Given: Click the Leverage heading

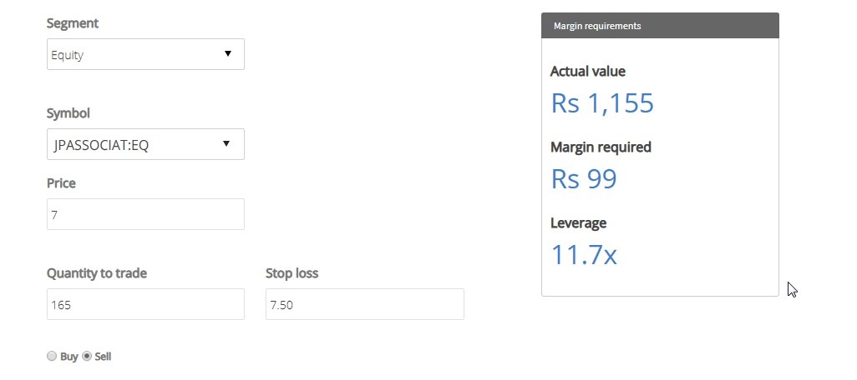Looking at the screenshot, I should click(578, 223).
